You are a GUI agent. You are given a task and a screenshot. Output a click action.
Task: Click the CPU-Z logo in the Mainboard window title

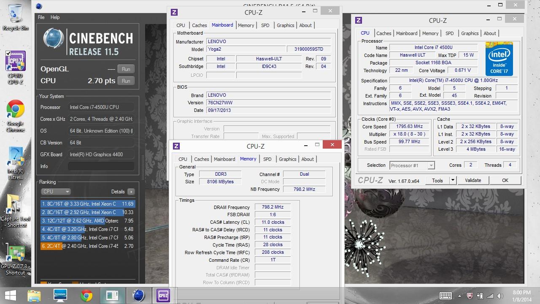(x=174, y=12)
